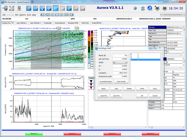Select mode list row '0 1'
187x137 pixels.
tap(145, 54)
